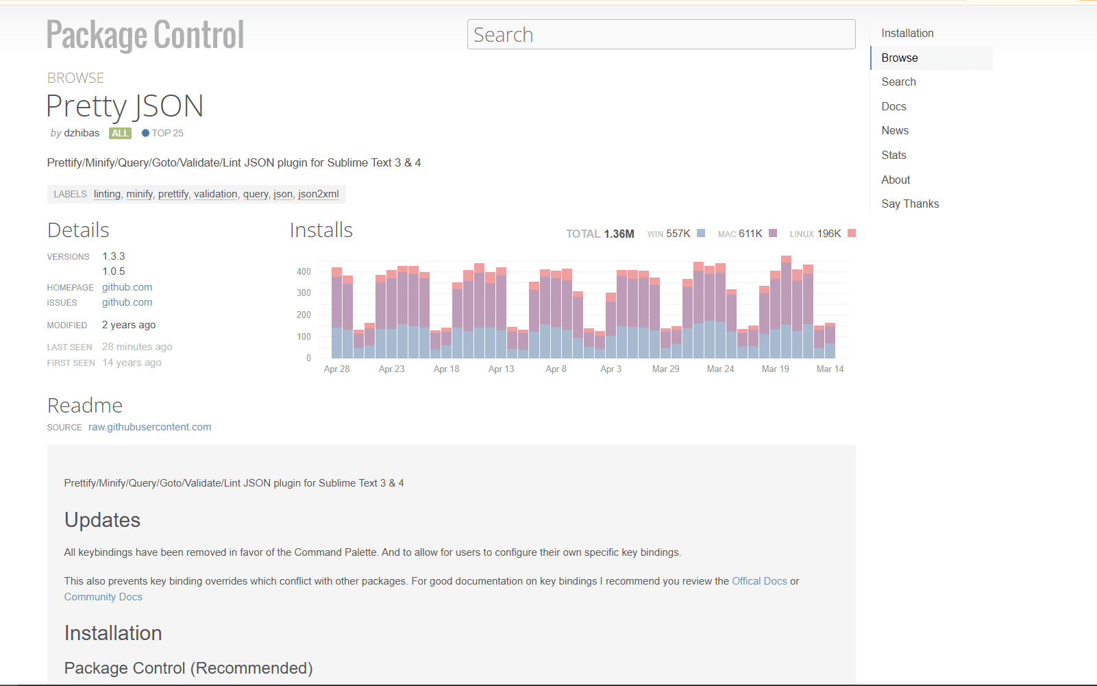
Task: Open author dzhibas profile
Action: point(82,133)
